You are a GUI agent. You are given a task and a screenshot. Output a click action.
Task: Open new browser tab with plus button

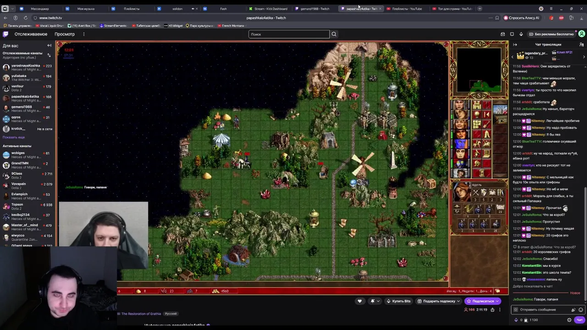(480, 9)
